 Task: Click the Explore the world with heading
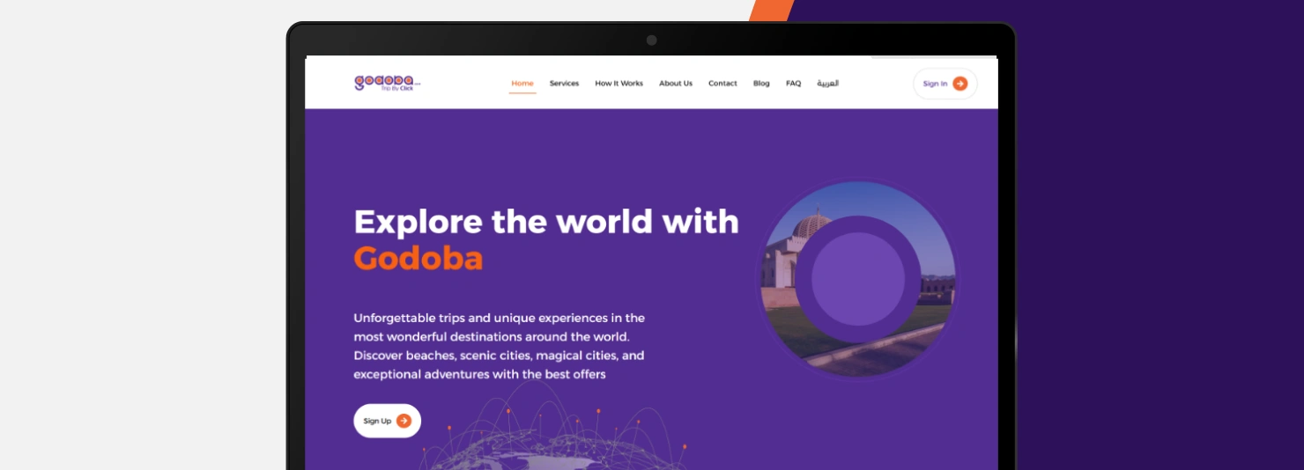pyautogui.click(x=546, y=222)
